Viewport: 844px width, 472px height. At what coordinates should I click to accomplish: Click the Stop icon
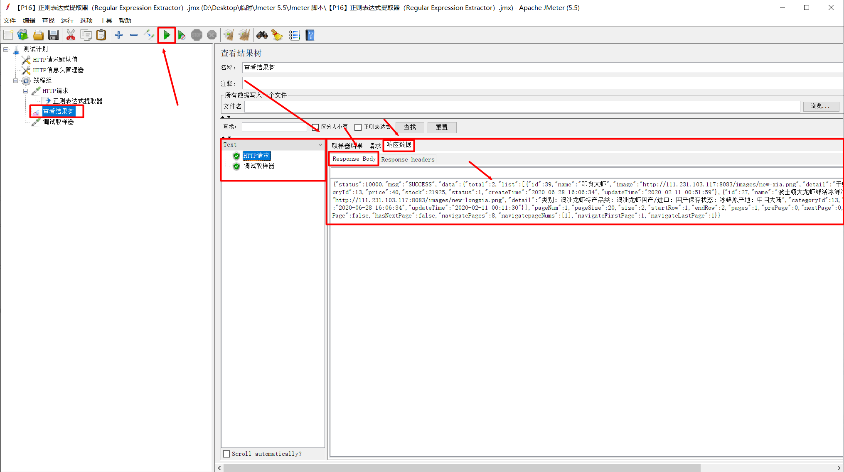tap(197, 35)
